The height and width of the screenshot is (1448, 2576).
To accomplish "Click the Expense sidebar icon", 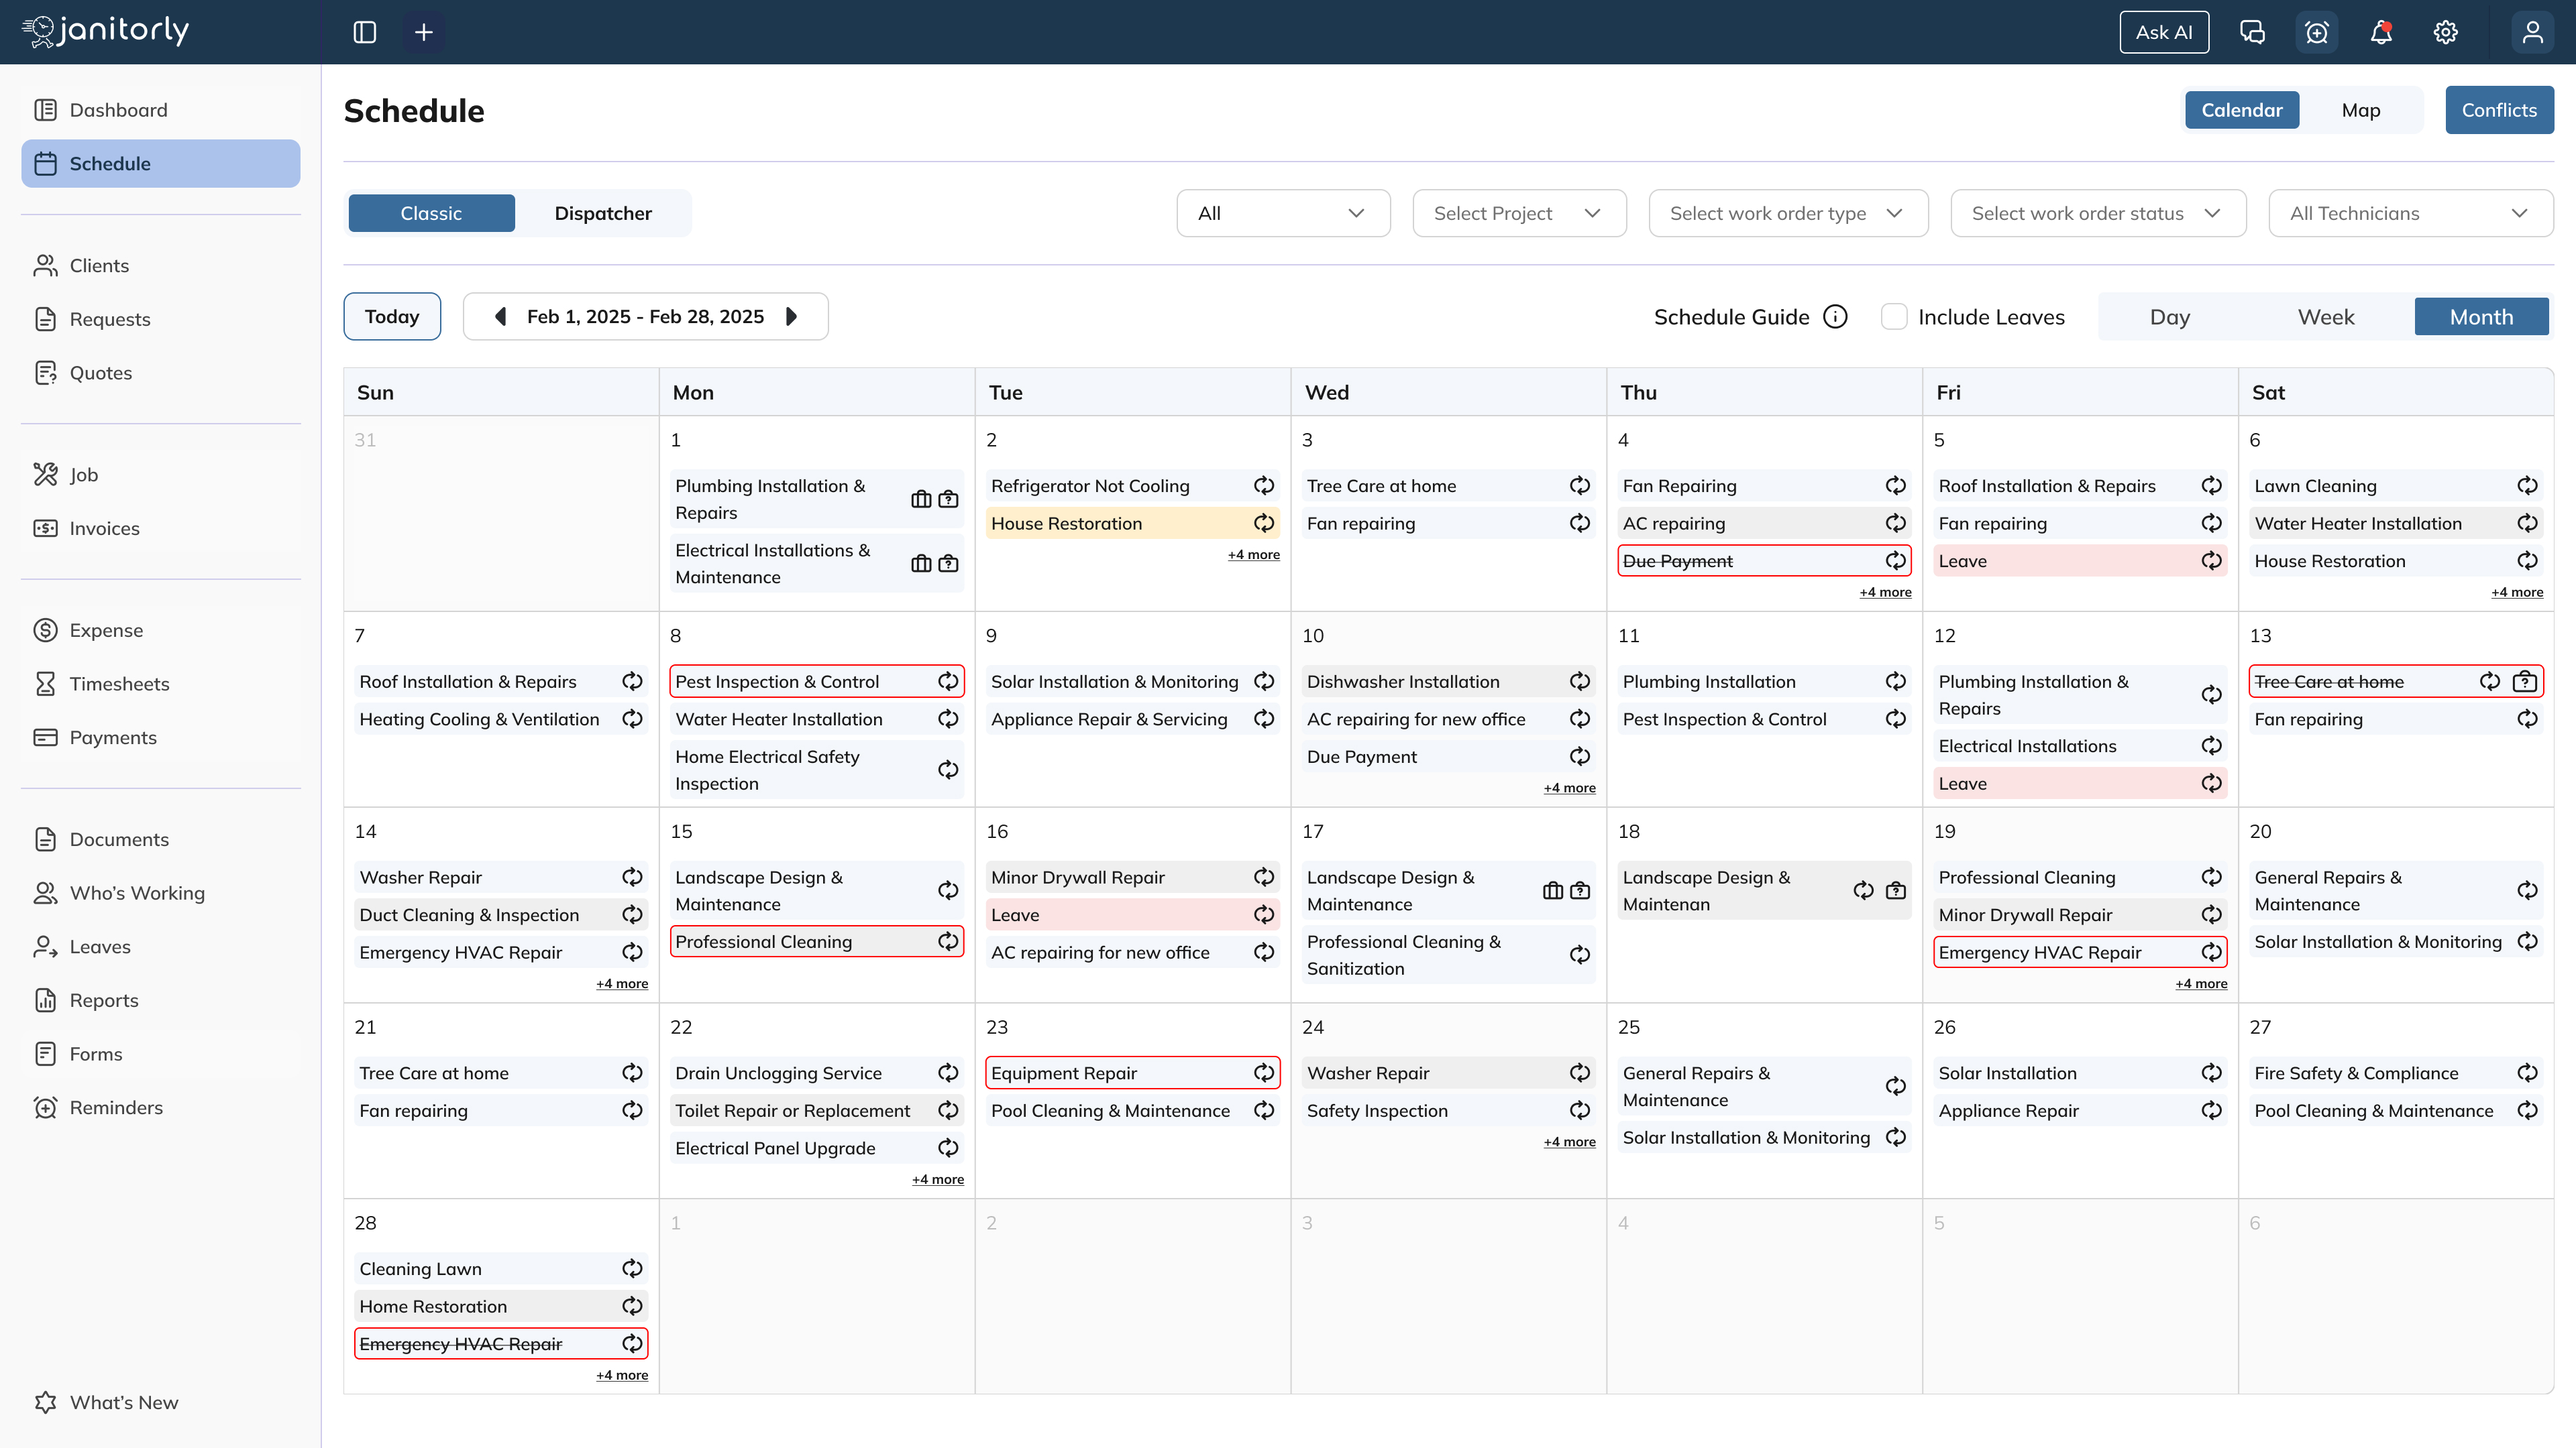I will (x=45, y=631).
